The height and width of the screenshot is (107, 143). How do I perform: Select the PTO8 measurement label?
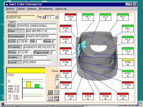66,74
